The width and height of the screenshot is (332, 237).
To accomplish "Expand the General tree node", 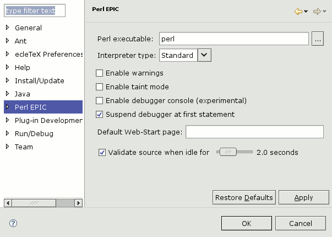I will 7,28.
